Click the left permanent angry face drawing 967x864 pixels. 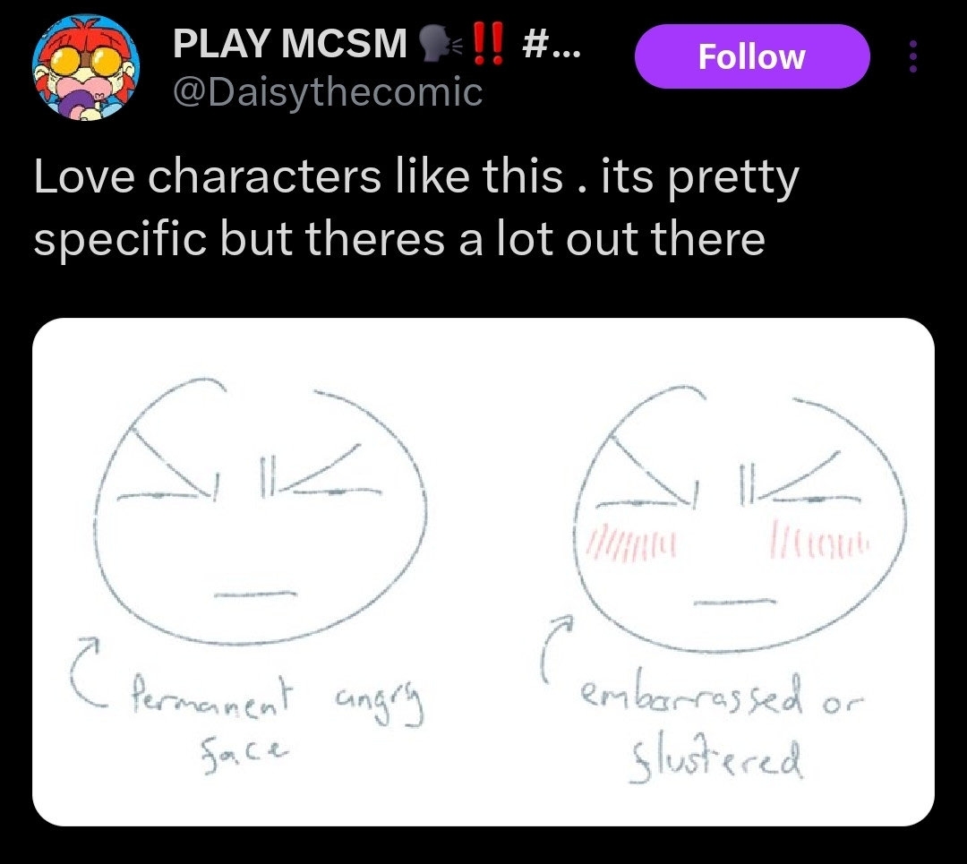[261, 510]
